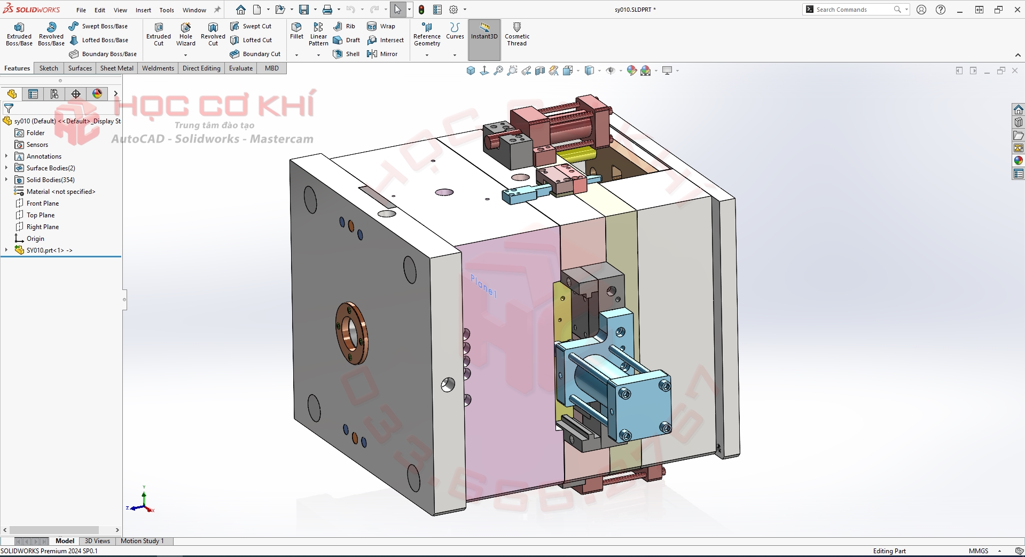Show more manager tabs chevron

tap(115, 94)
